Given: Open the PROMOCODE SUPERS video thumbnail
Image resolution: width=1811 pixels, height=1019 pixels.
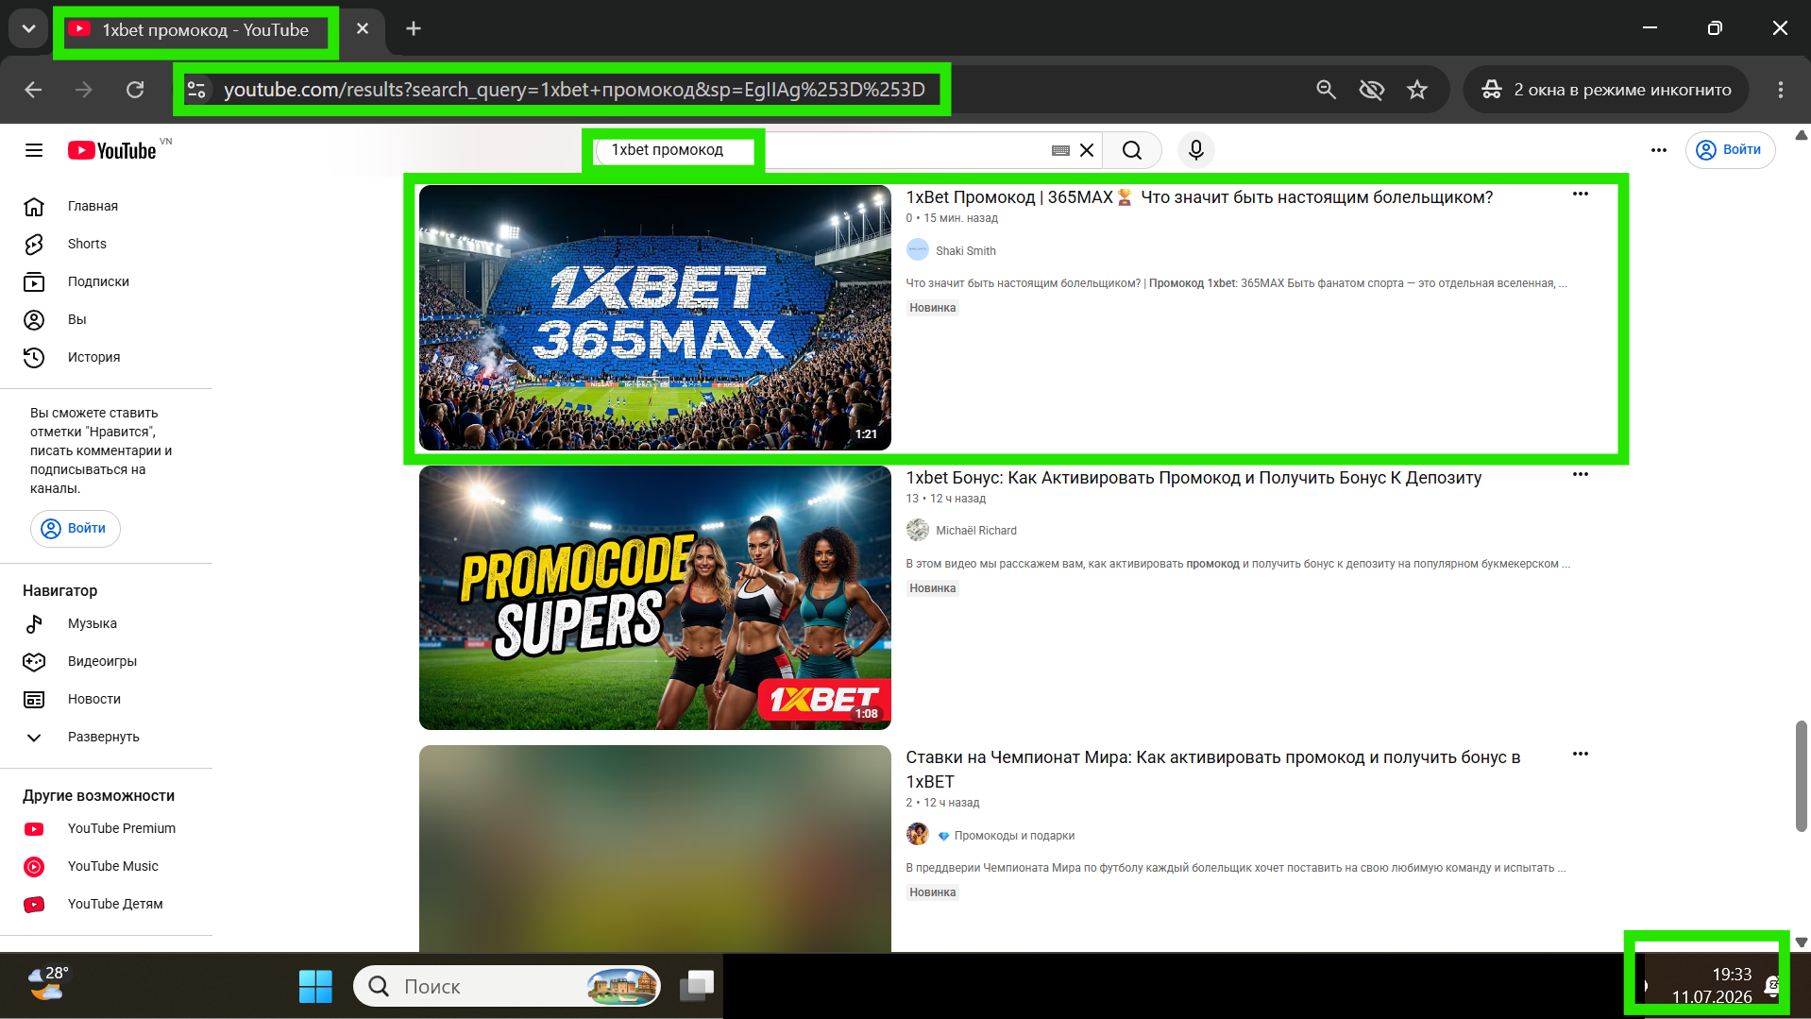Looking at the screenshot, I should coord(655,598).
